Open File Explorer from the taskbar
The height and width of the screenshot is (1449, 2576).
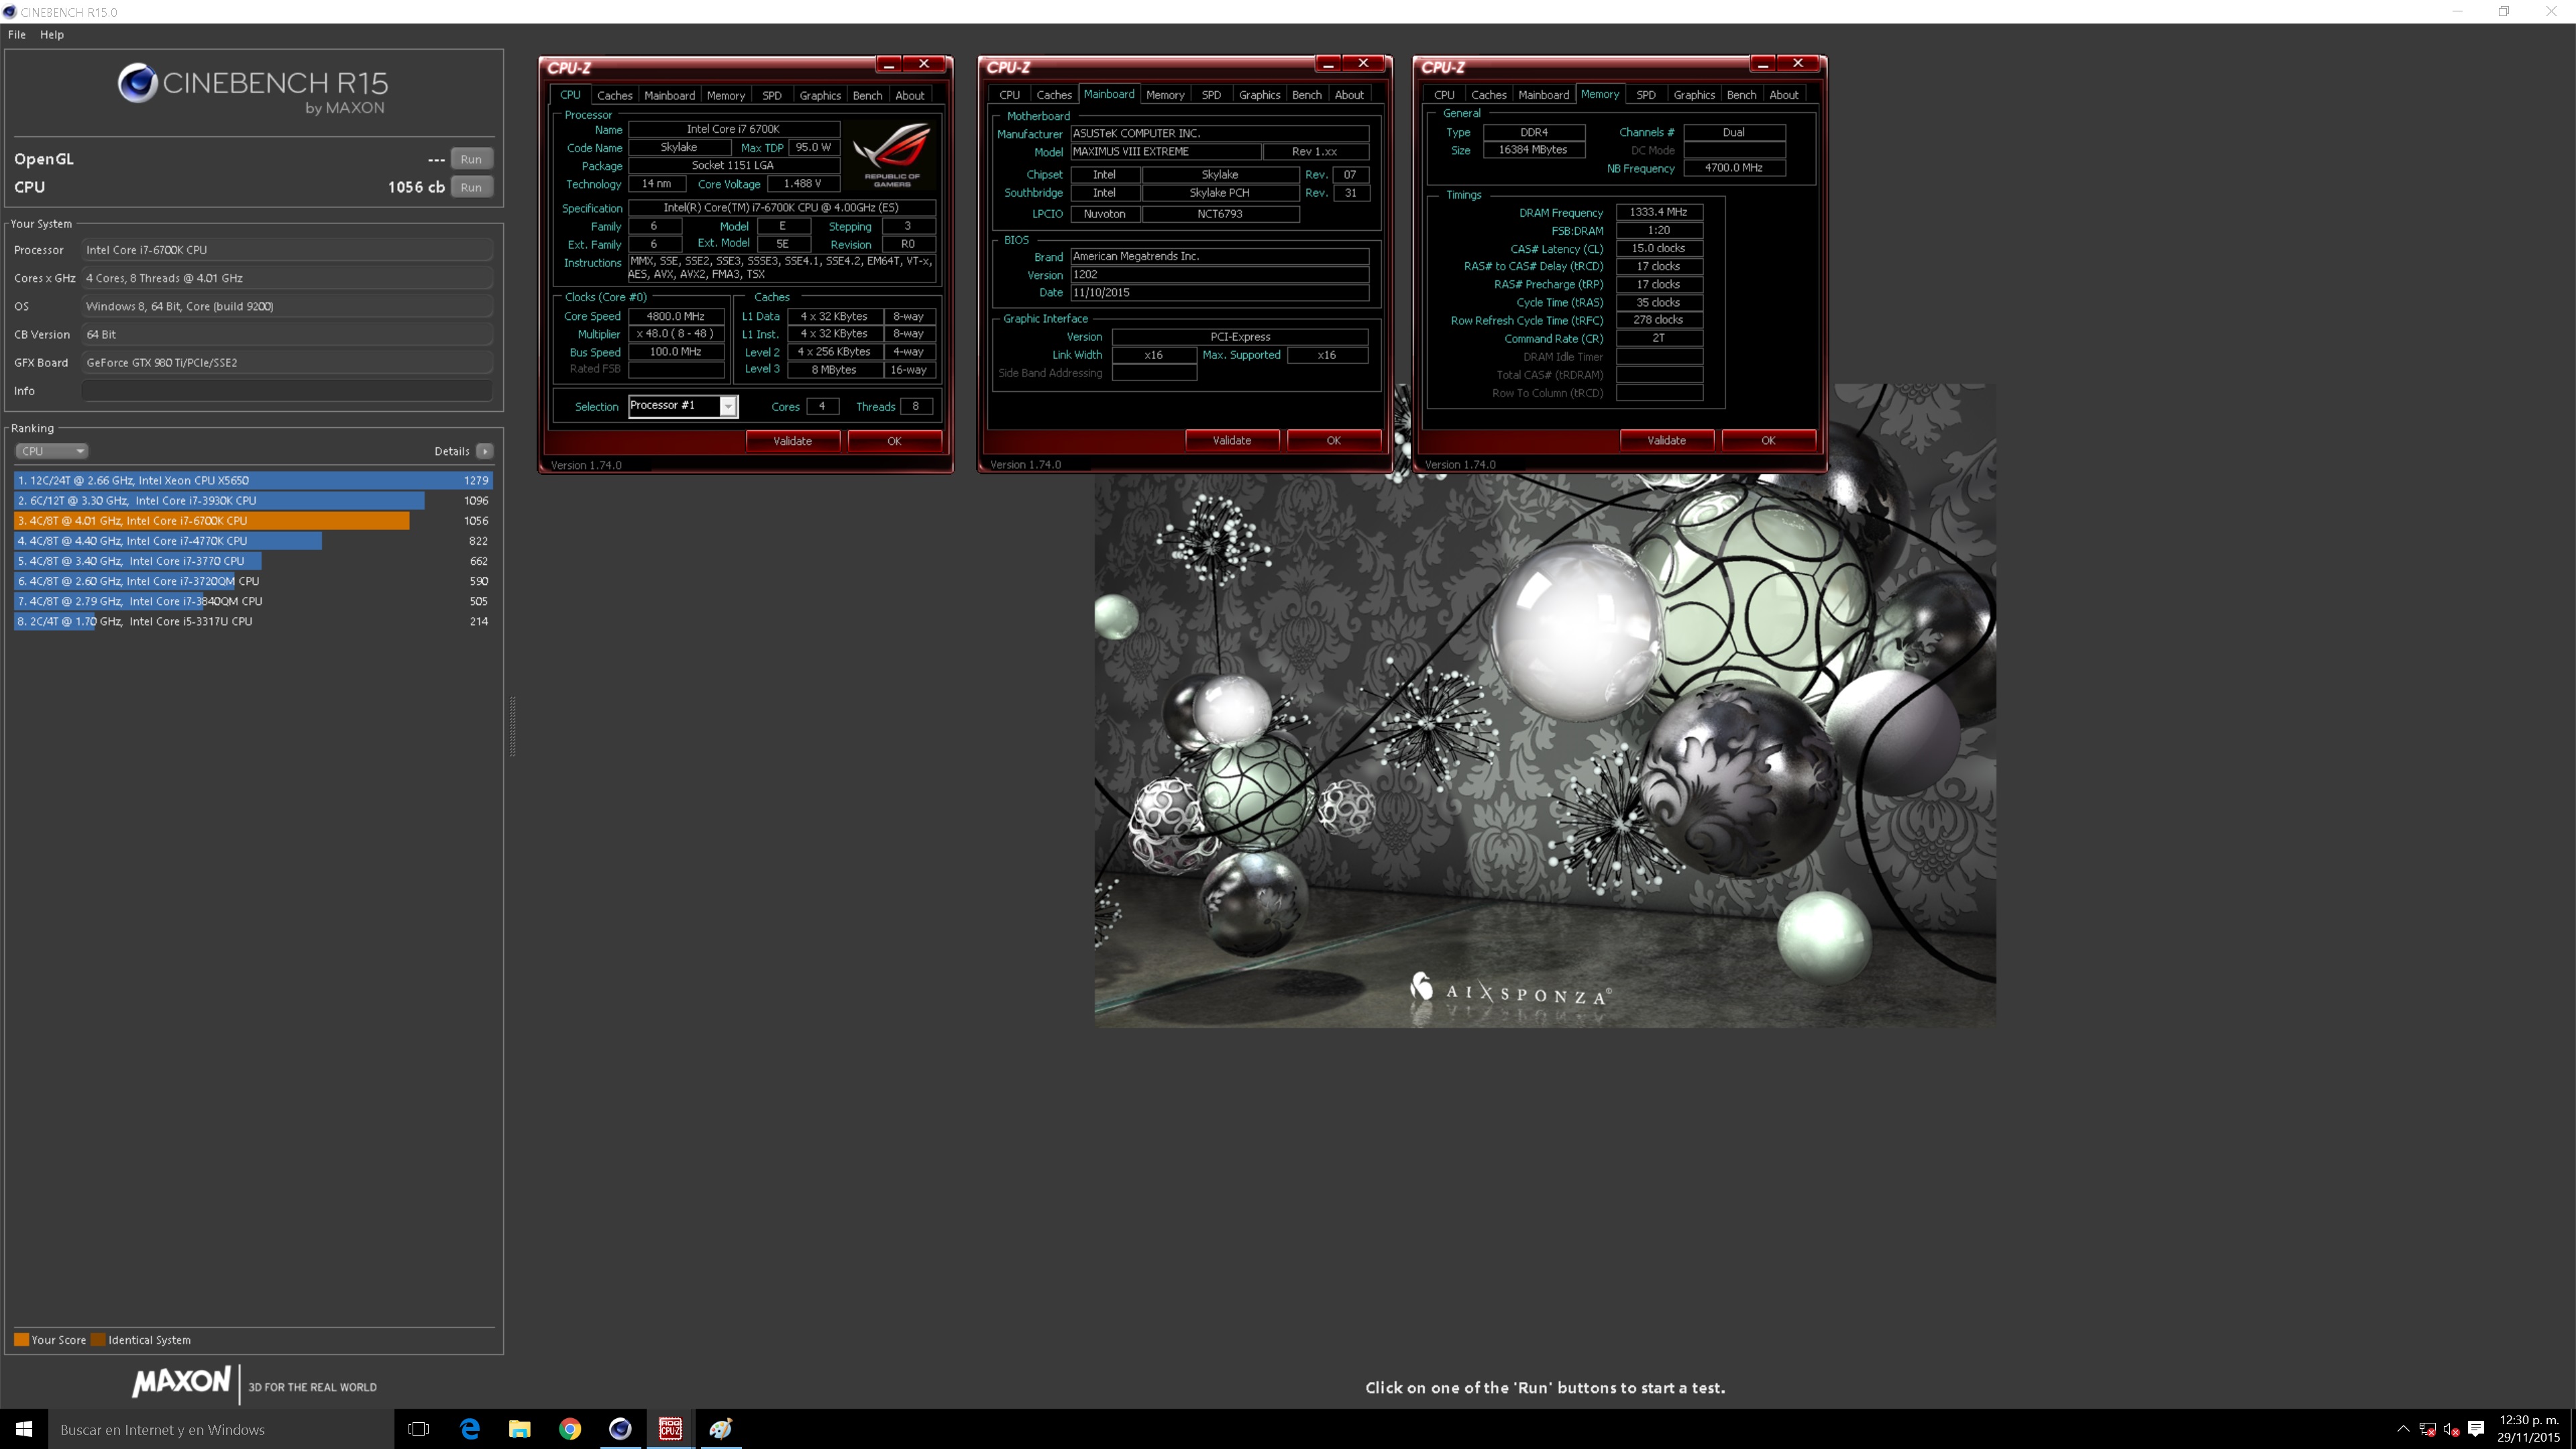(519, 1429)
